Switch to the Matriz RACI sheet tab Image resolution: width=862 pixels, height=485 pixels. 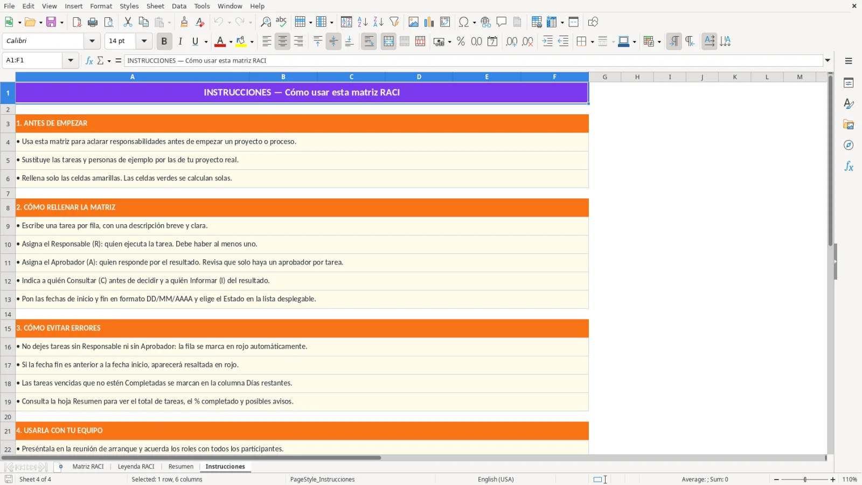pyautogui.click(x=88, y=467)
